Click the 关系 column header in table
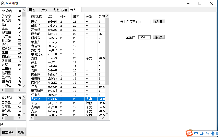The height and width of the screenshot is (137, 218). [x=91, y=17]
